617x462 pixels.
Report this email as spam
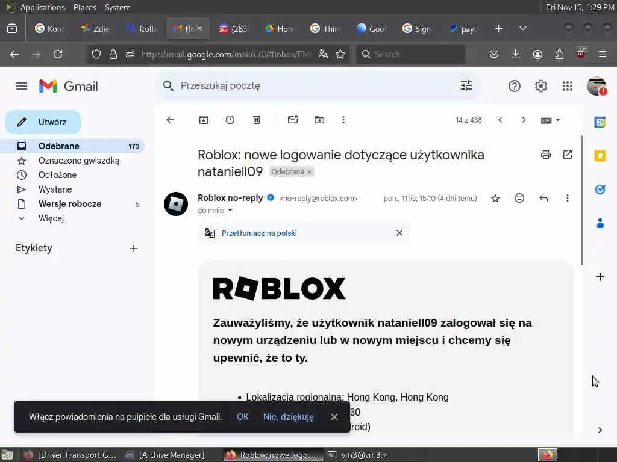pos(230,120)
